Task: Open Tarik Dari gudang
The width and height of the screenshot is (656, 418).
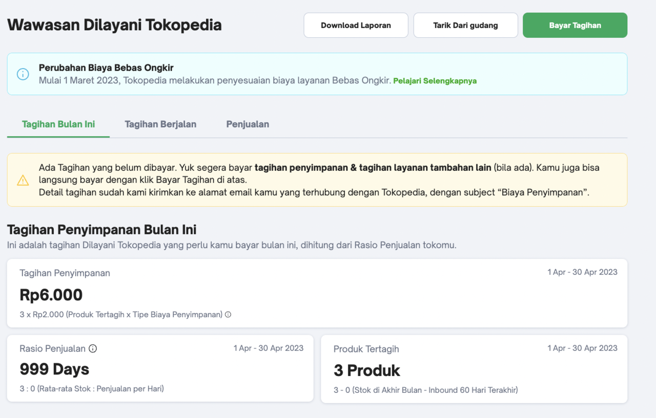Action: pyautogui.click(x=465, y=25)
